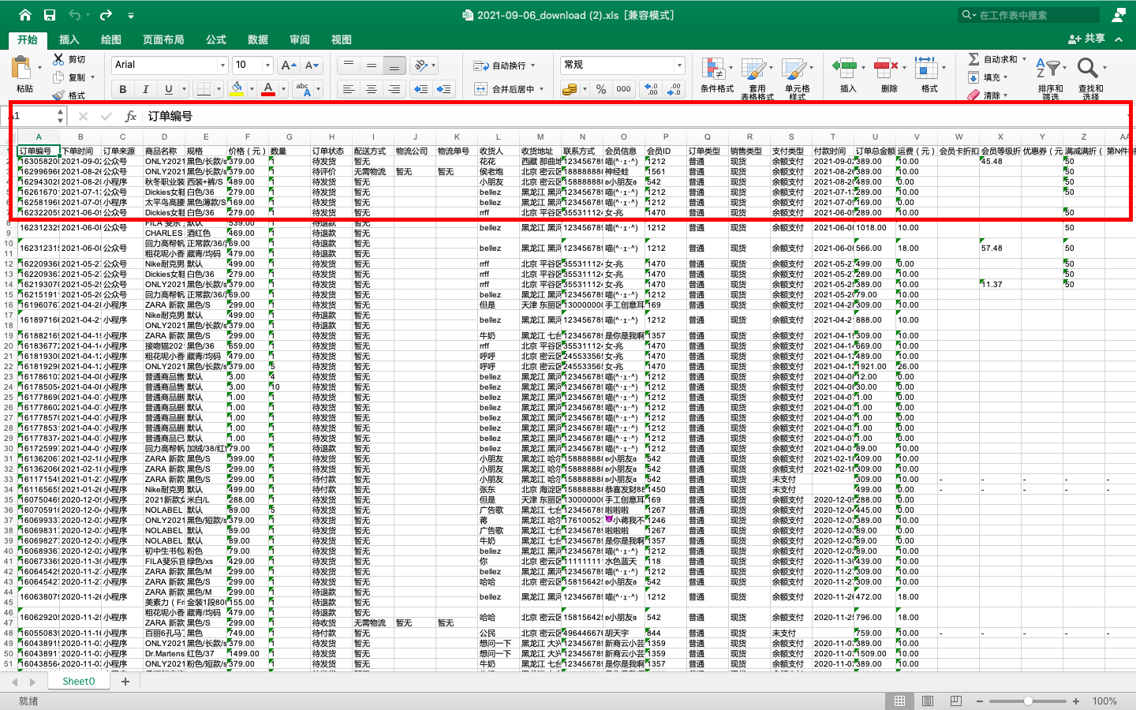The image size is (1136, 710).
Task: Expand the fill color dropdown arrow
Action: [x=252, y=89]
